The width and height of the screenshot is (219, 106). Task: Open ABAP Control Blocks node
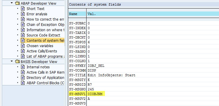pyautogui.click(x=45, y=83)
